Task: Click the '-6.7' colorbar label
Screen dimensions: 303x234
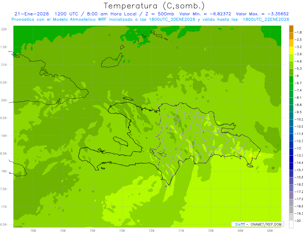Action: pyautogui.click(x=298, y=83)
